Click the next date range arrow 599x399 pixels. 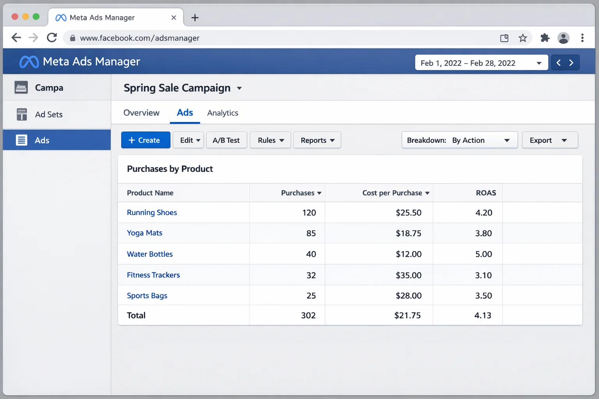(571, 62)
